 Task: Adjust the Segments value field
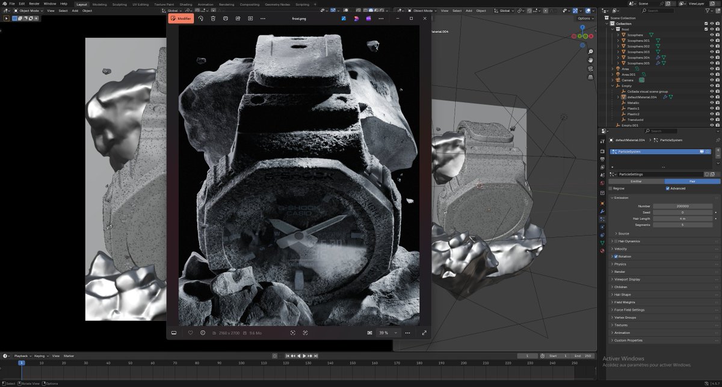coord(682,224)
